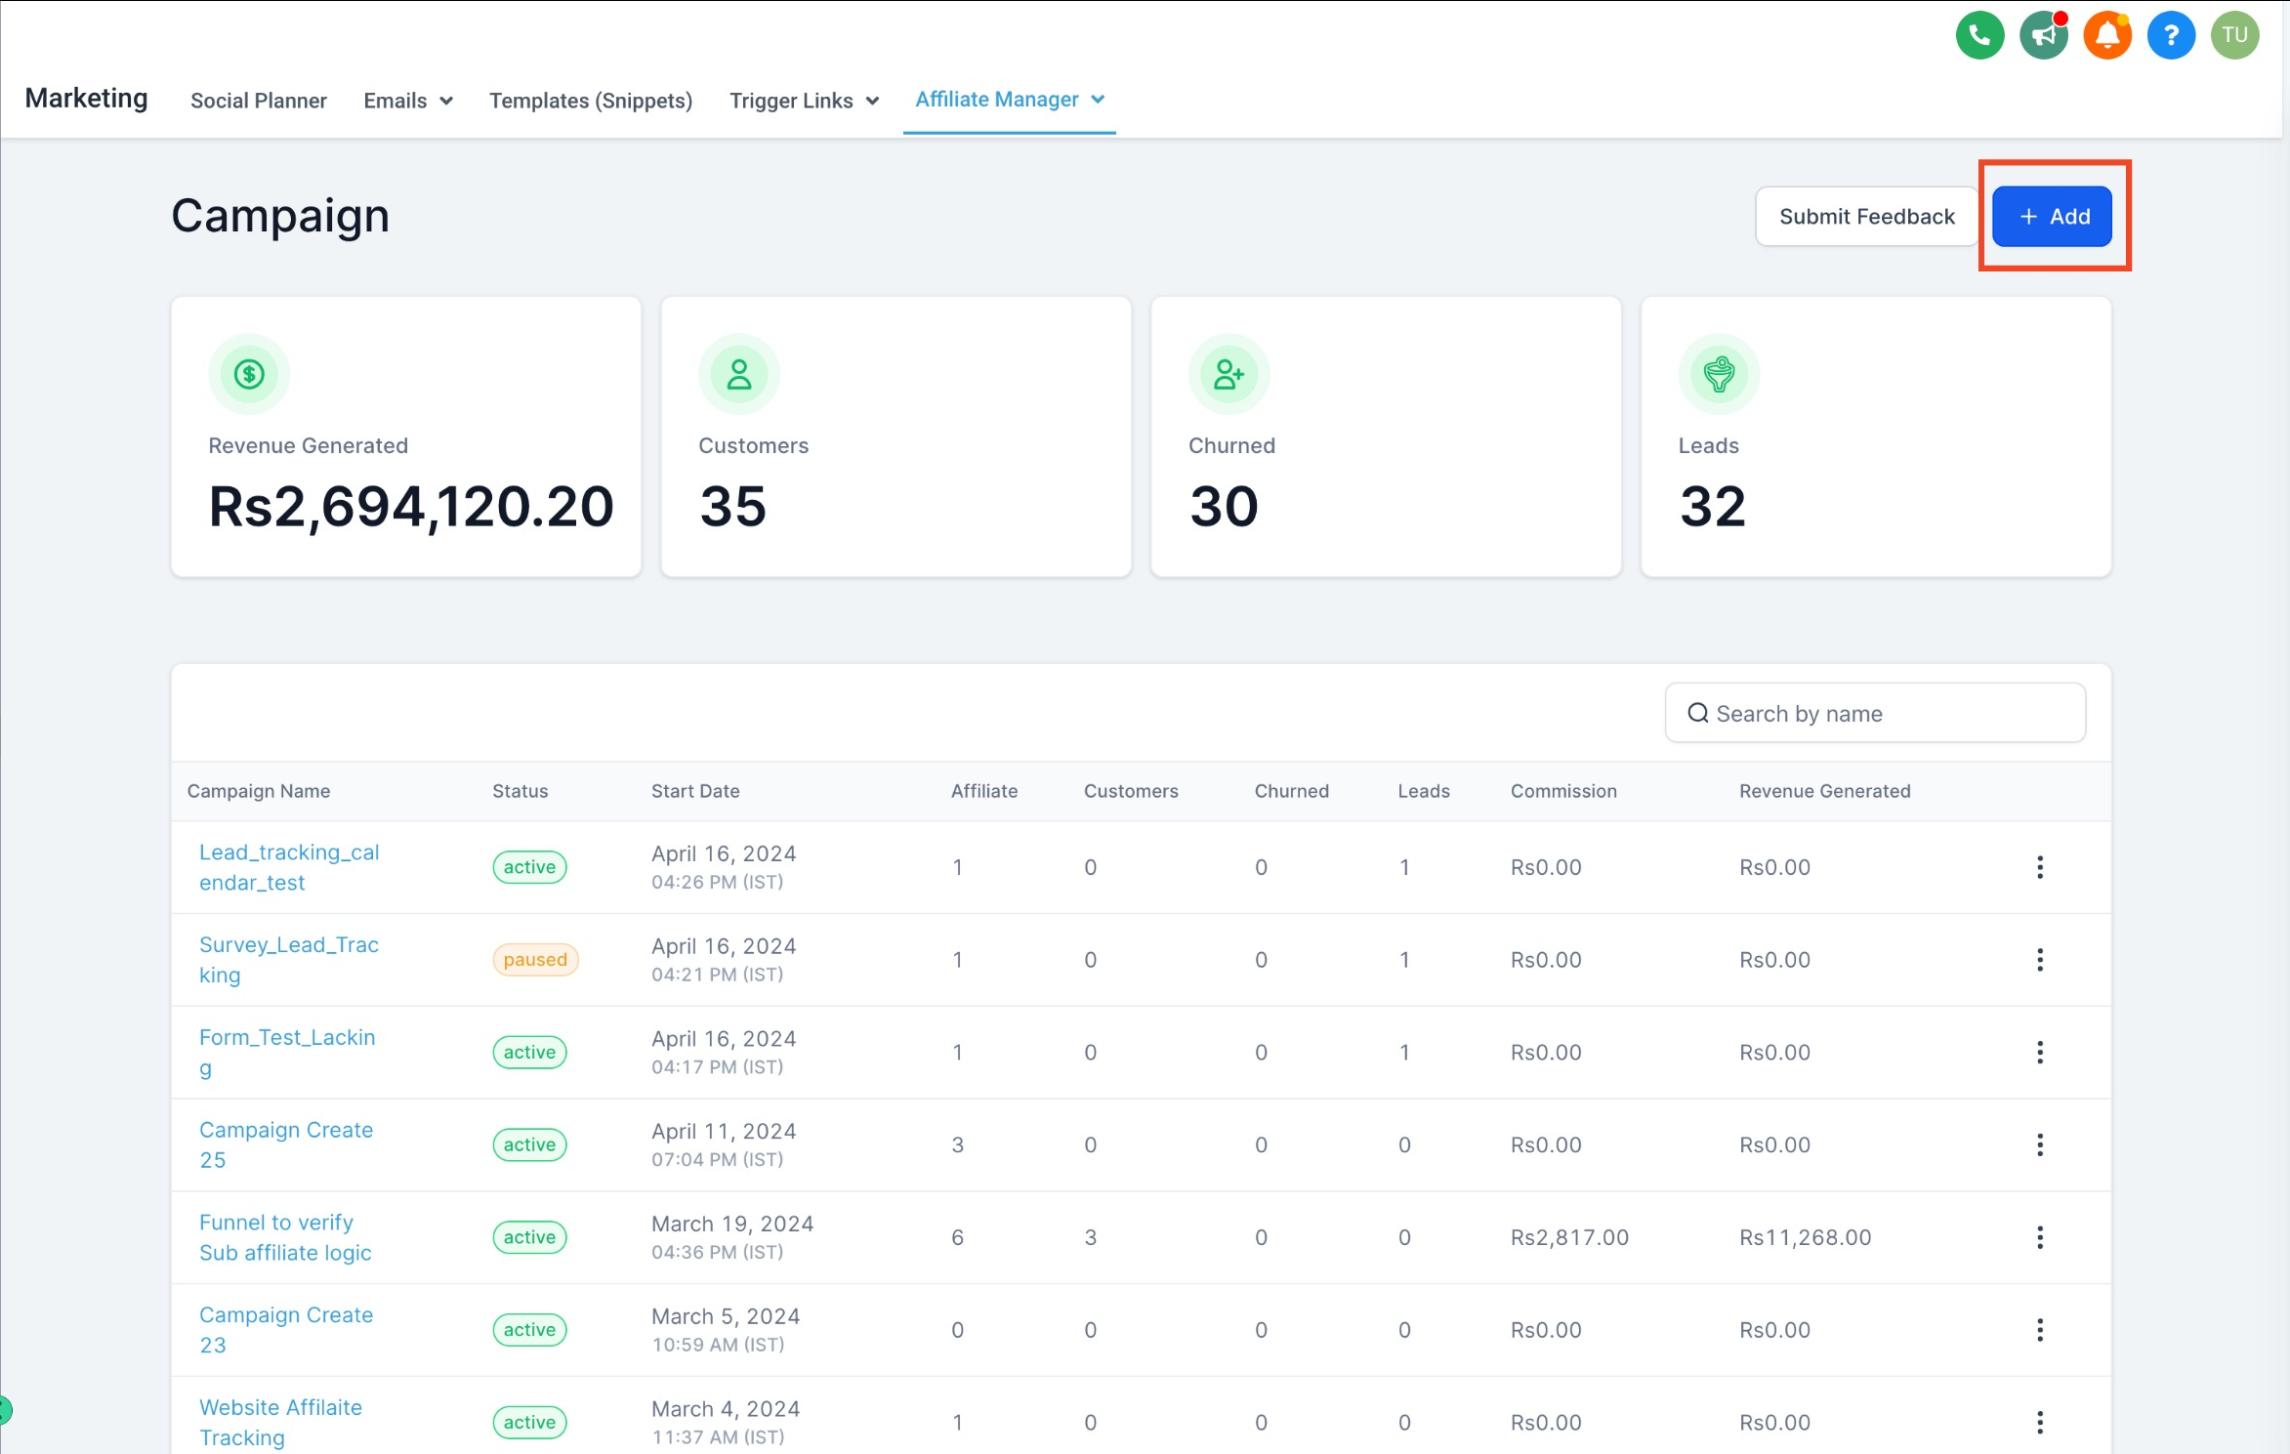Open the orange notifications bell

[2107, 36]
